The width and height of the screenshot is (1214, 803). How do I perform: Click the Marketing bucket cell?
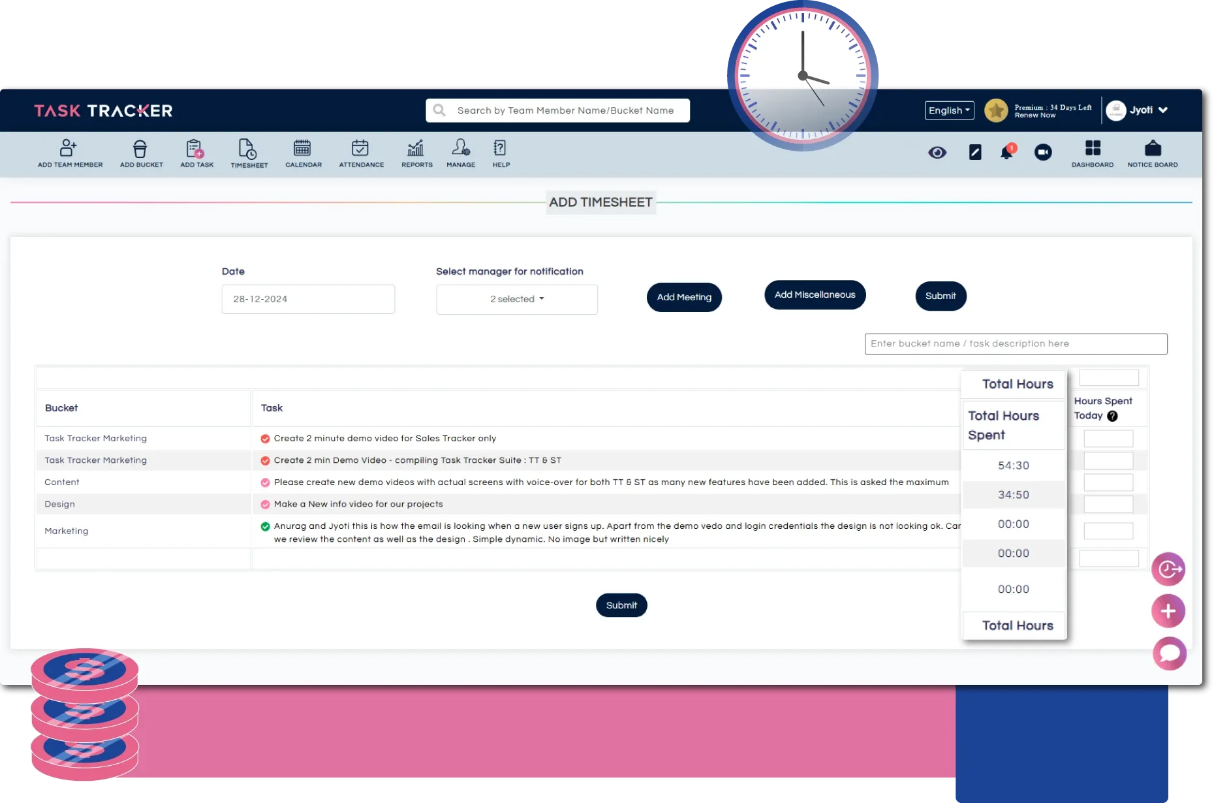click(66, 531)
